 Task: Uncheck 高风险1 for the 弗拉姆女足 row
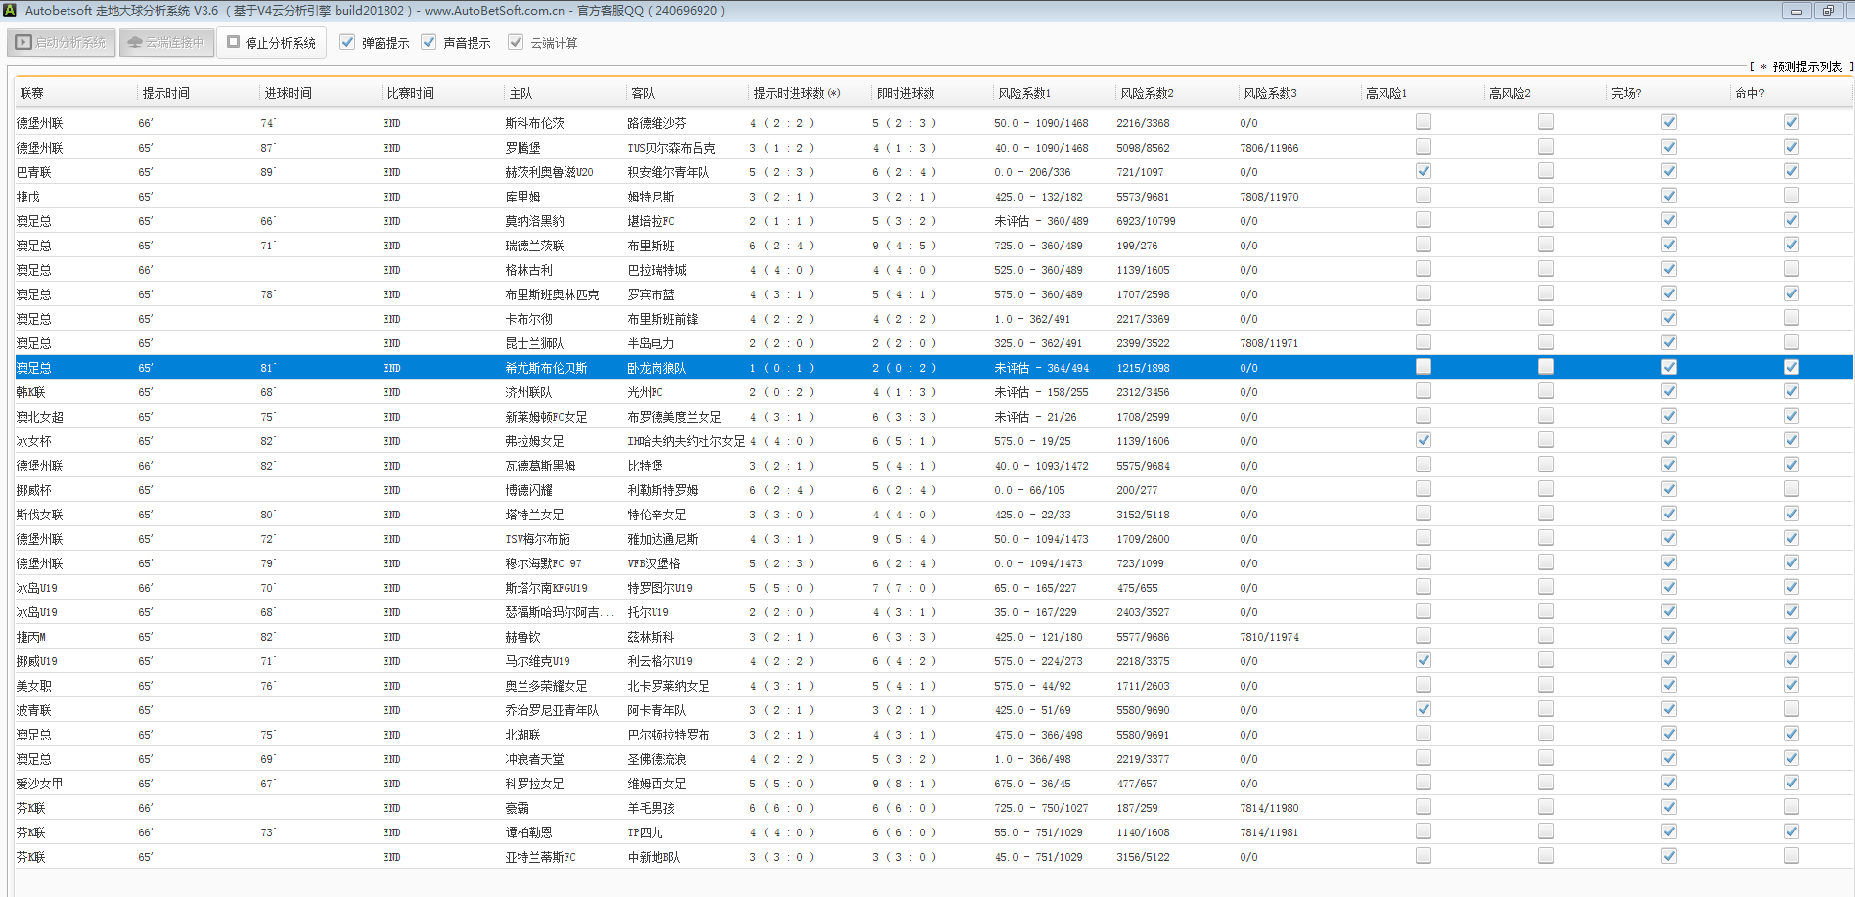click(x=1424, y=440)
